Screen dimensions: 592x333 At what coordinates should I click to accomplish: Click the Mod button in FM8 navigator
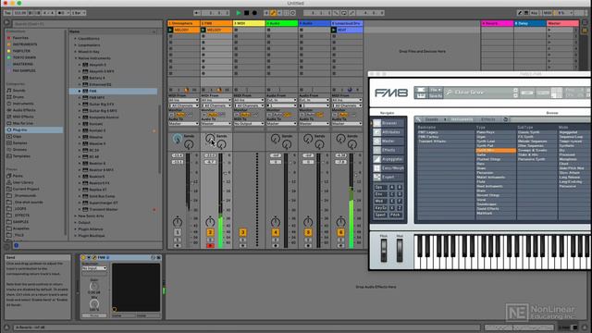(x=380, y=201)
